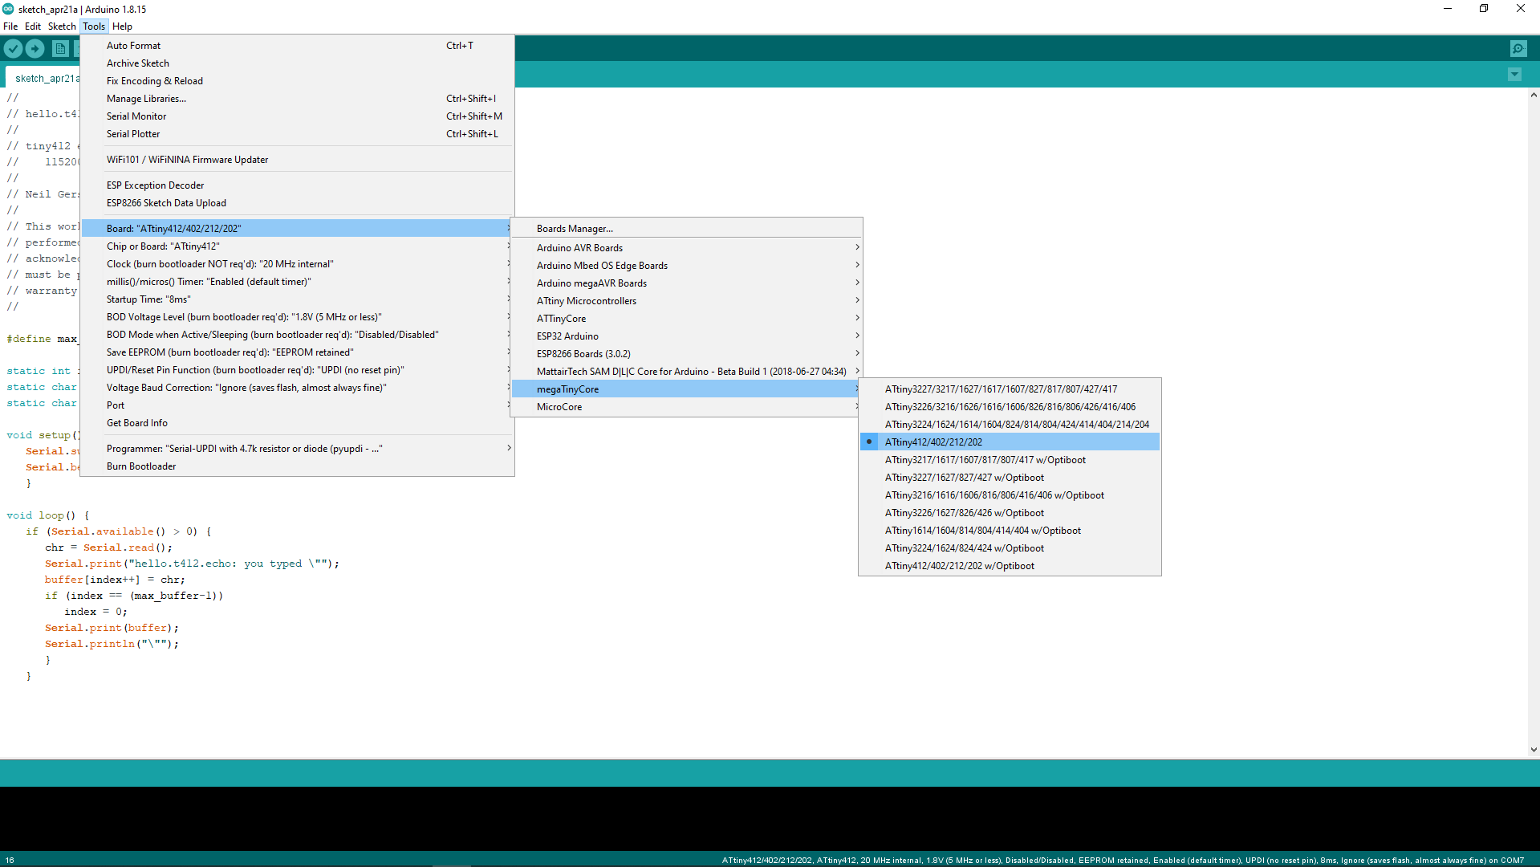The height and width of the screenshot is (867, 1540).
Task: Expand Arduino Mbed OS Edge Boards
Action: (x=686, y=266)
